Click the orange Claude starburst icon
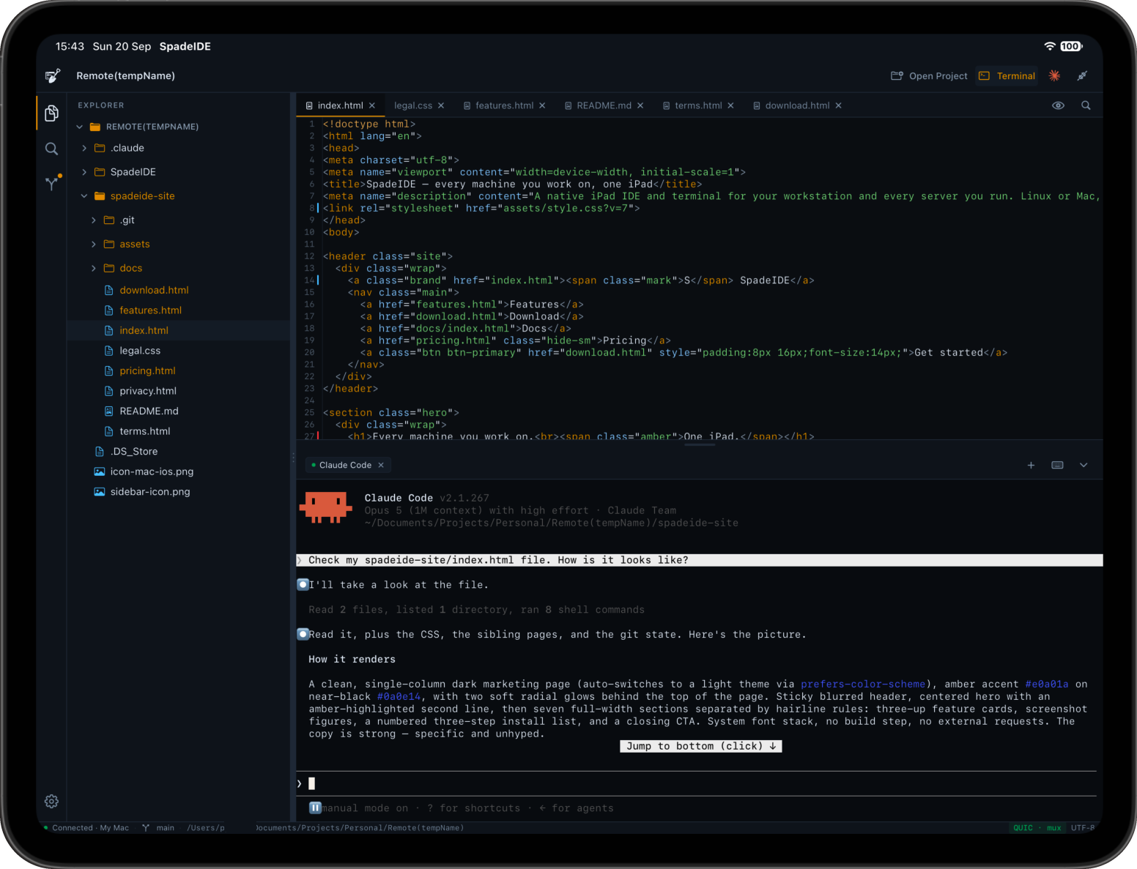This screenshot has width=1137, height=869. (1054, 75)
